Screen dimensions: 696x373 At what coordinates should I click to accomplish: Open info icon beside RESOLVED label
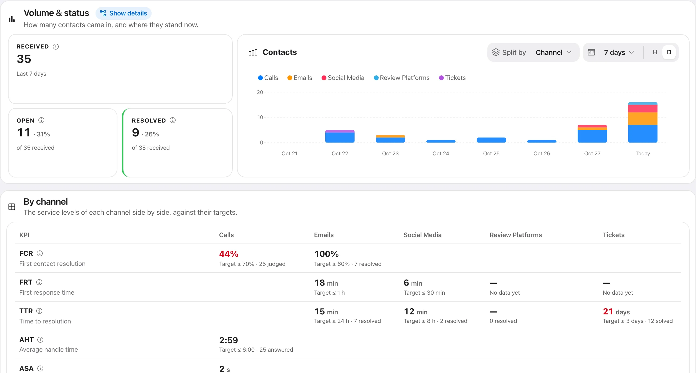click(173, 120)
